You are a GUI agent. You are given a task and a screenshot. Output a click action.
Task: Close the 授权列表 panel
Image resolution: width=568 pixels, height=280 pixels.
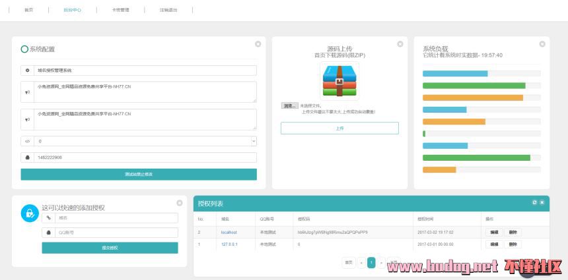[542, 202]
